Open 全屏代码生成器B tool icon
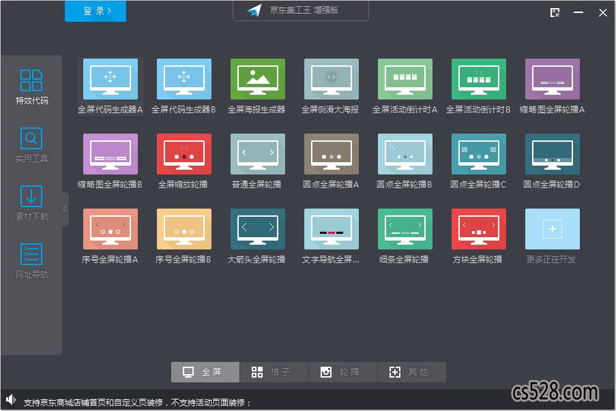Viewport: 616px width, 411px height. coord(184,79)
